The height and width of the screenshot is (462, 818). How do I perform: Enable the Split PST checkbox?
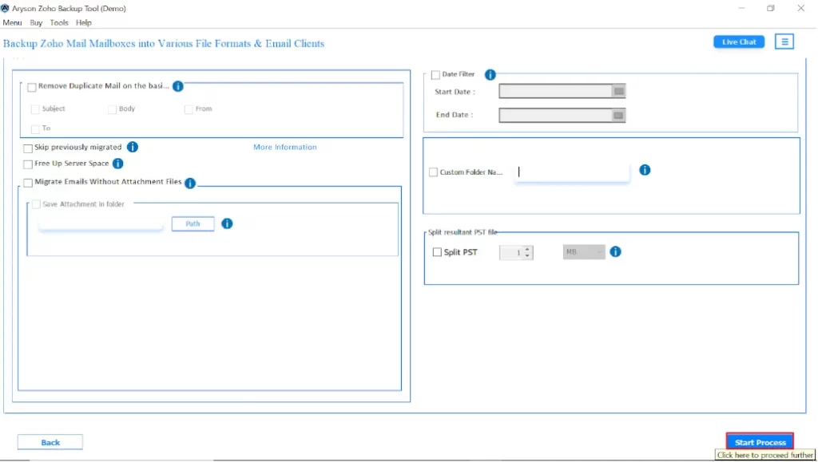pos(437,252)
